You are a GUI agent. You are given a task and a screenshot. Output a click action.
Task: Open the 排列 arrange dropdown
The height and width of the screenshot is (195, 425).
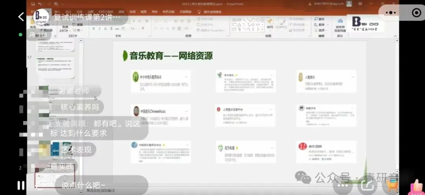[x=270, y=24]
